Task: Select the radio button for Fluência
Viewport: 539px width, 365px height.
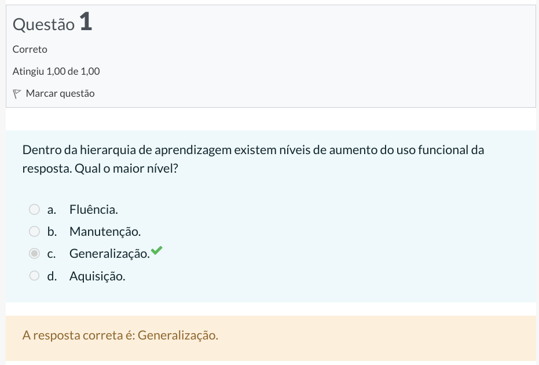Action: (x=35, y=209)
